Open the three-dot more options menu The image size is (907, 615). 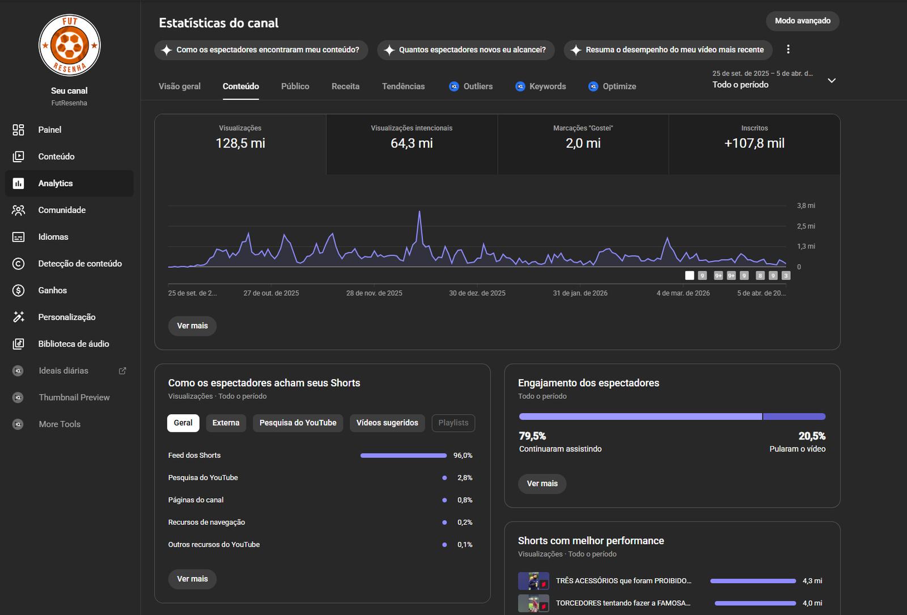pos(788,49)
